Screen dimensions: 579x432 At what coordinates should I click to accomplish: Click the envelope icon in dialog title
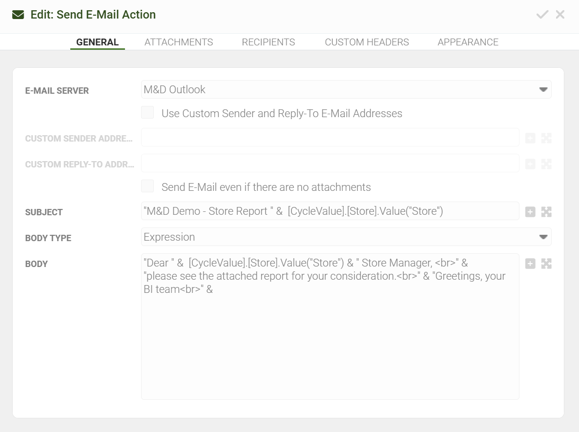click(18, 15)
